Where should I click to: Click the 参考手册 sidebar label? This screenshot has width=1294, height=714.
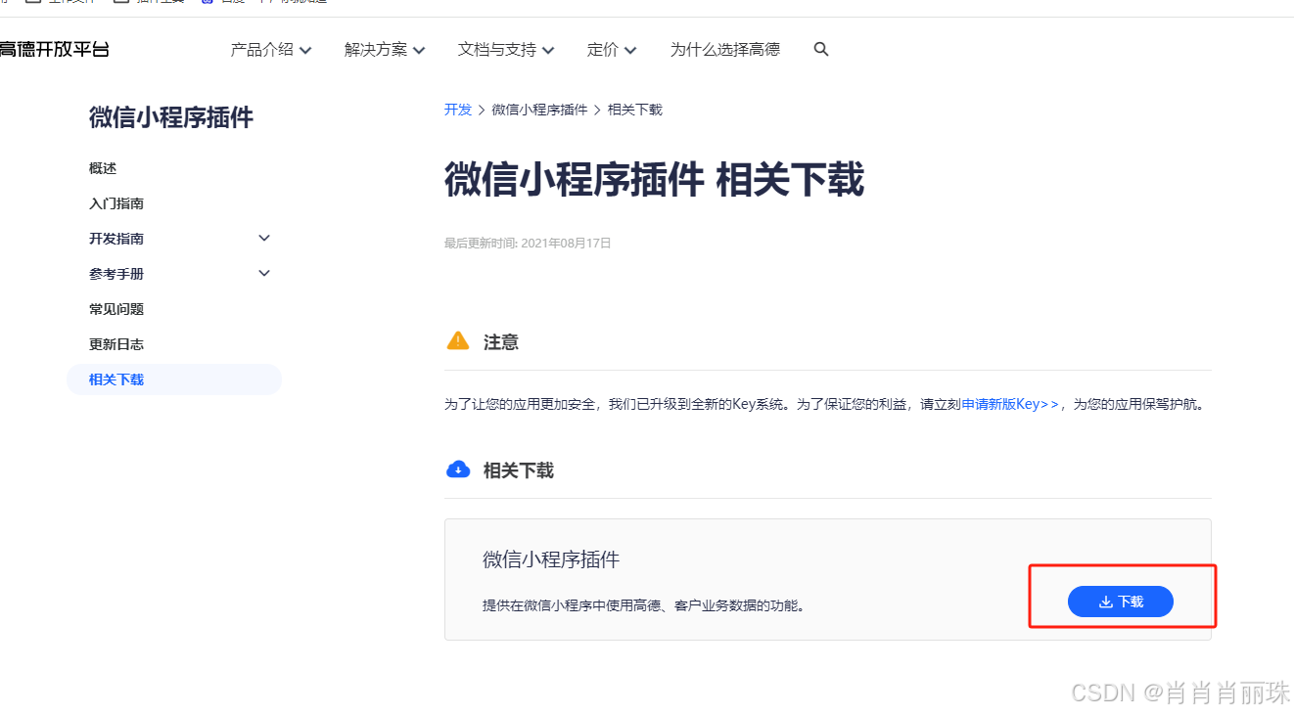pos(116,274)
